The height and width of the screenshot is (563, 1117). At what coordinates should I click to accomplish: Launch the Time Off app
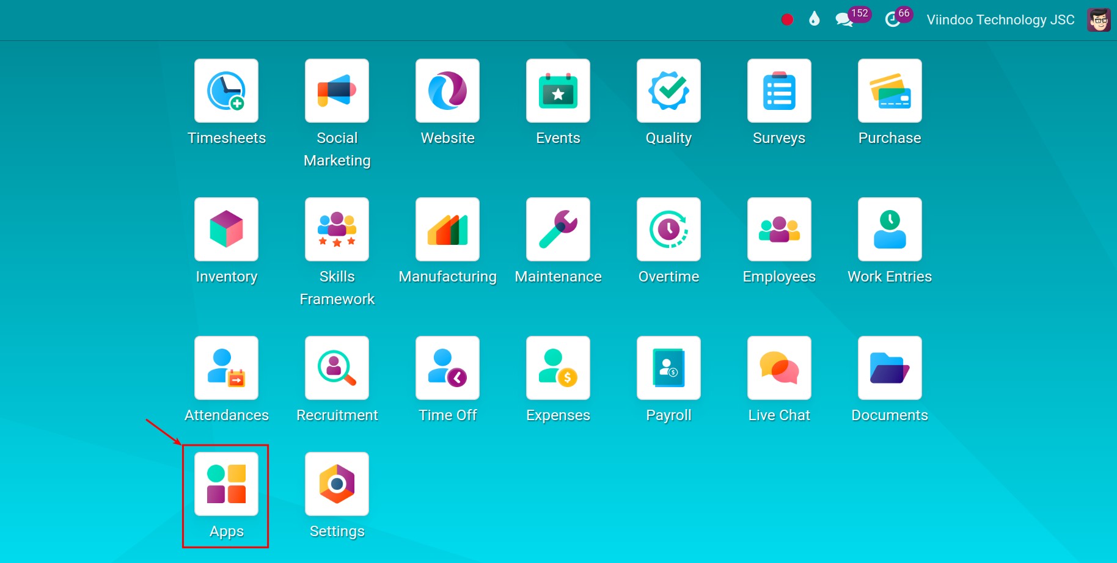(x=447, y=368)
